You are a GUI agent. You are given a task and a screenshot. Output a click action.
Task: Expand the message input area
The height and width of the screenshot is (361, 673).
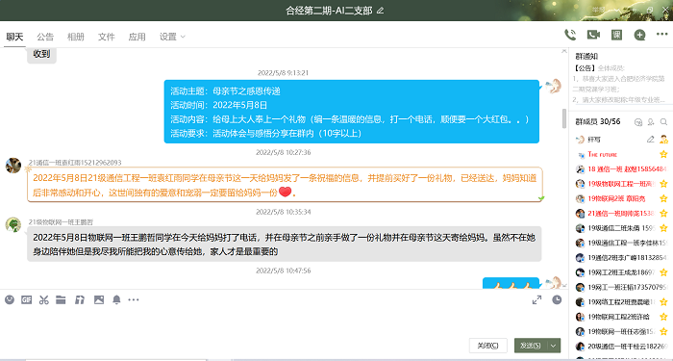pyautogui.click(x=536, y=300)
